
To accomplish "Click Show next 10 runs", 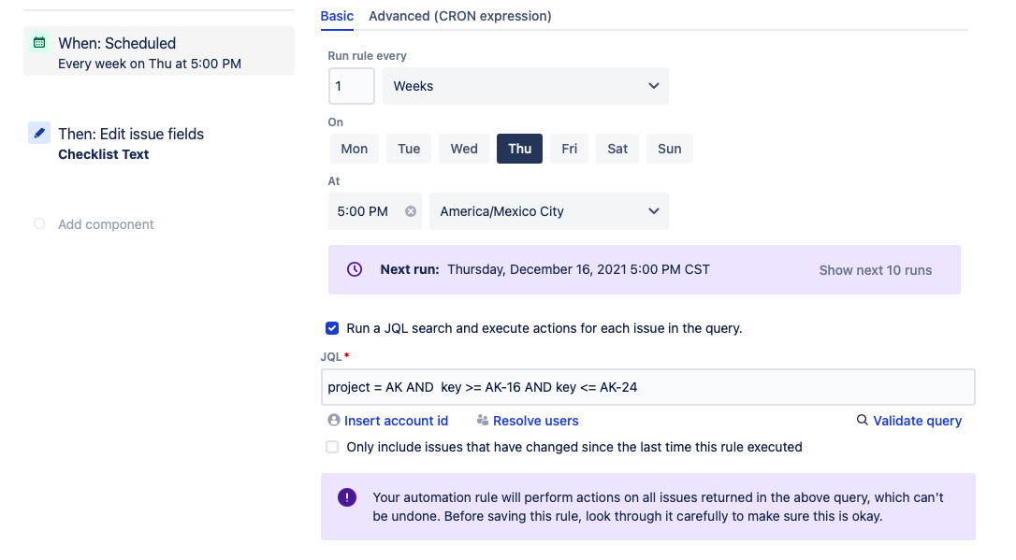I will (875, 270).
